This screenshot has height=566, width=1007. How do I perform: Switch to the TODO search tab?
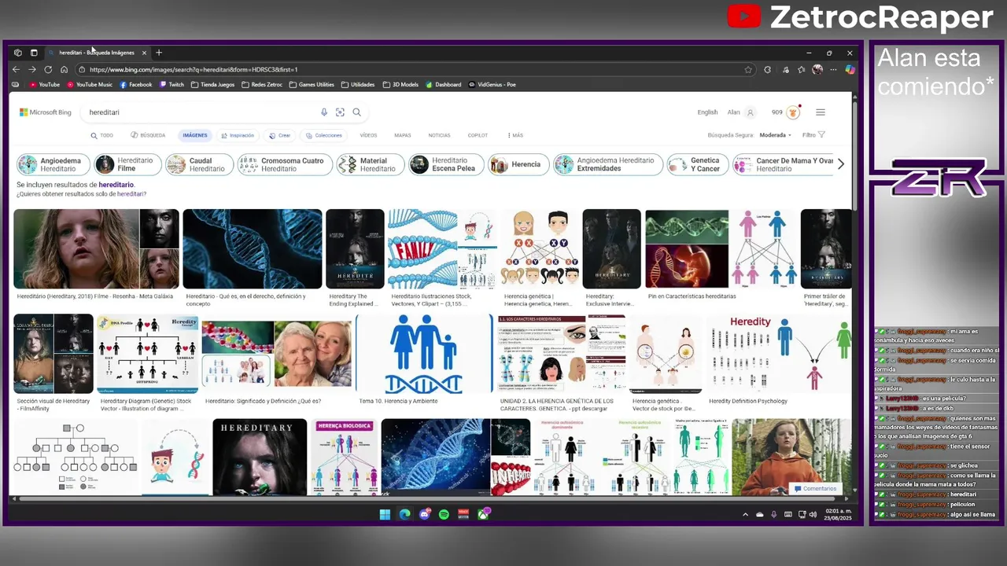click(102, 135)
